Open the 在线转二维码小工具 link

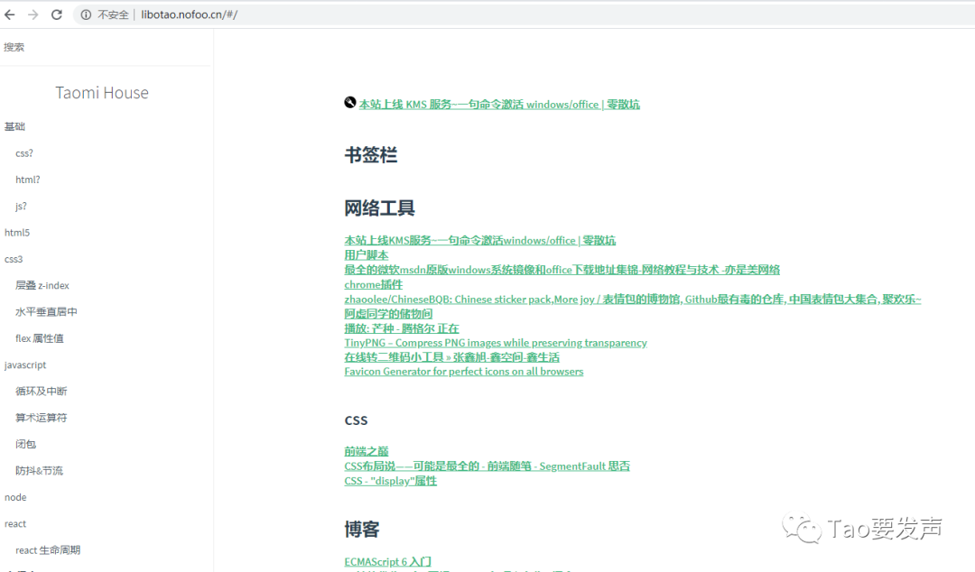pos(452,357)
